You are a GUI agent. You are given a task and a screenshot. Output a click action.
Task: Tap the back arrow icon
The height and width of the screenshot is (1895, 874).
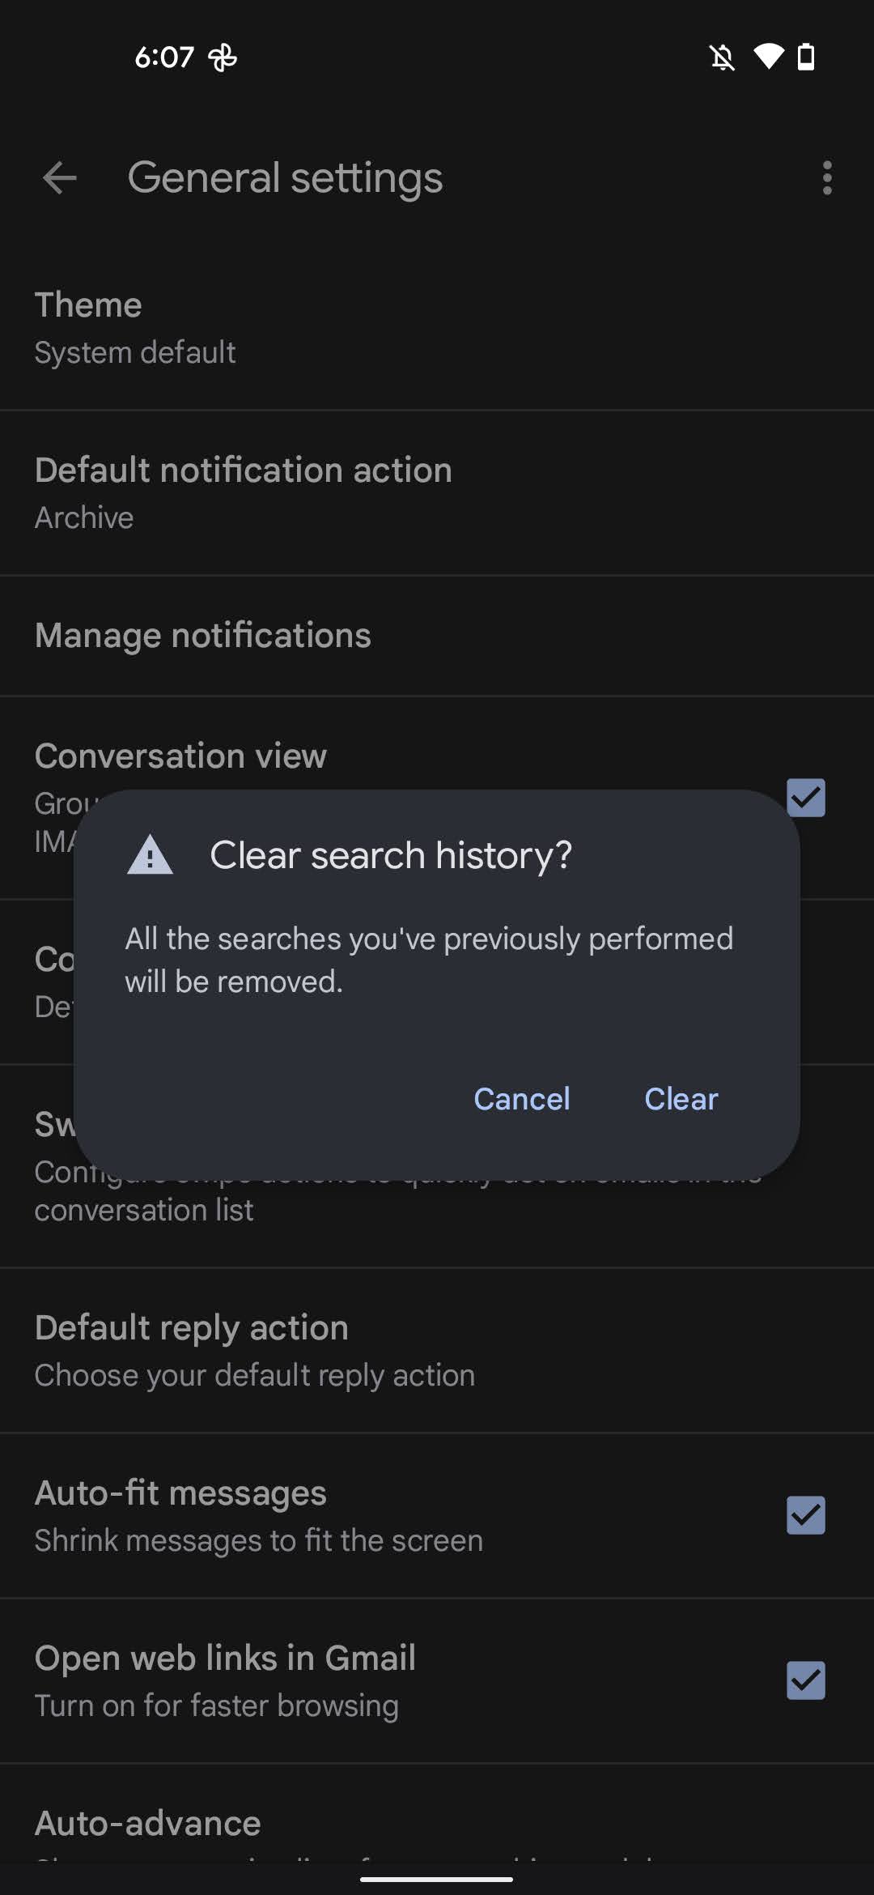pyautogui.click(x=59, y=178)
